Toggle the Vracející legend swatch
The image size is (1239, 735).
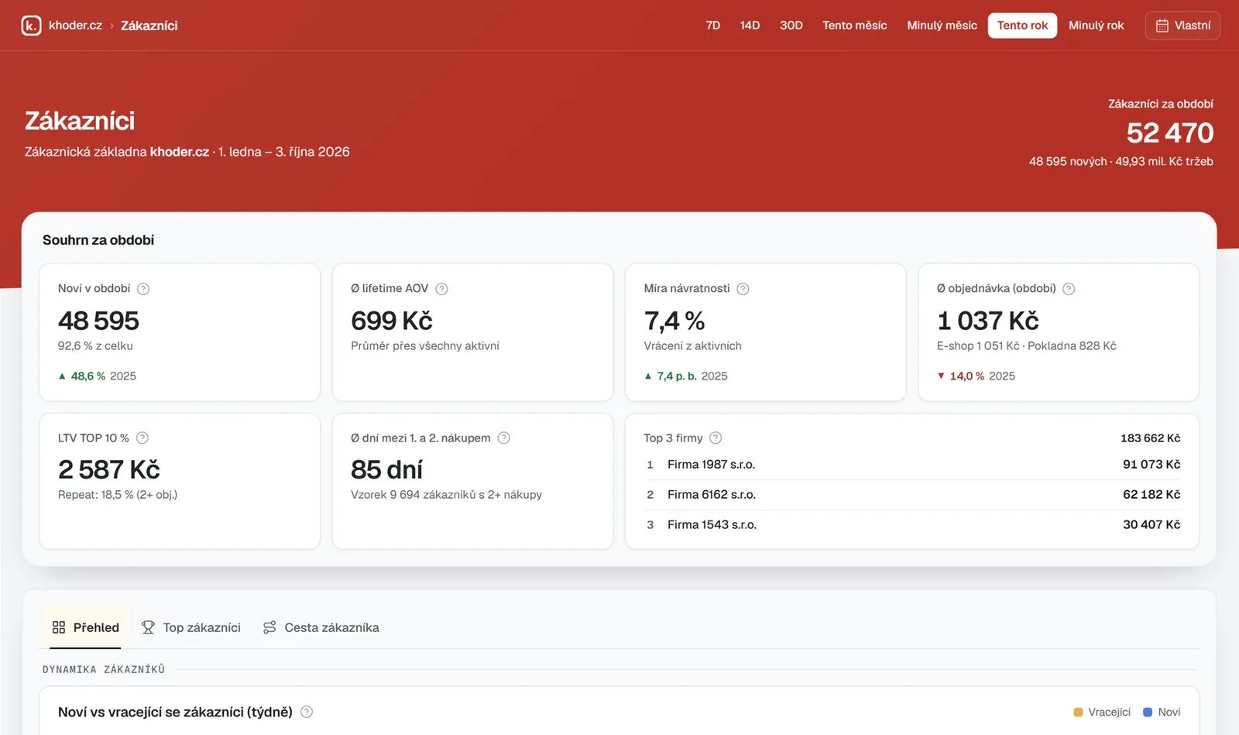click(x=1078, y=713)
